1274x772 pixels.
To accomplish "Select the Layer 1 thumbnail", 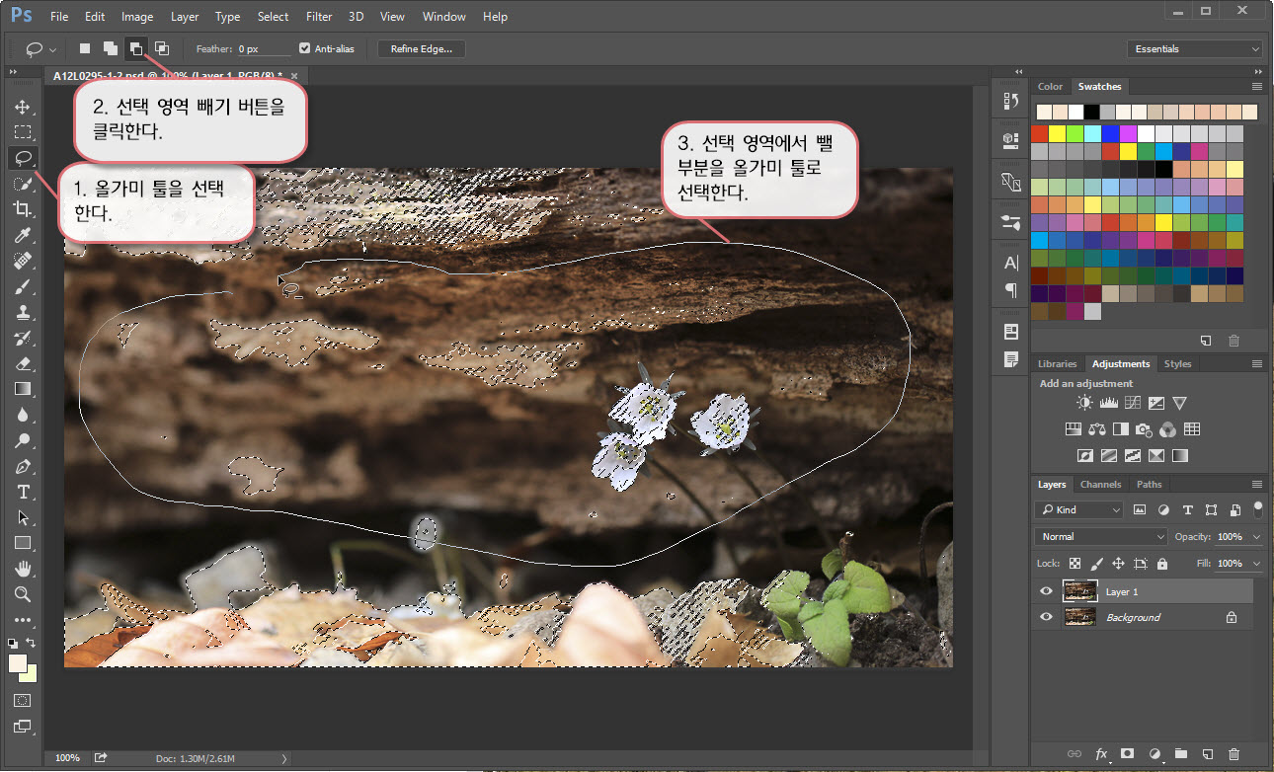I will tap(1080, 591).
